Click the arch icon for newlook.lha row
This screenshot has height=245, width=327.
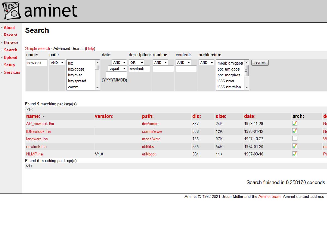[295, 146]
